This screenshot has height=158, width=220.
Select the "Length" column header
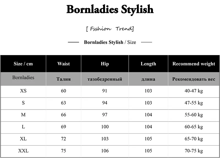148,64
